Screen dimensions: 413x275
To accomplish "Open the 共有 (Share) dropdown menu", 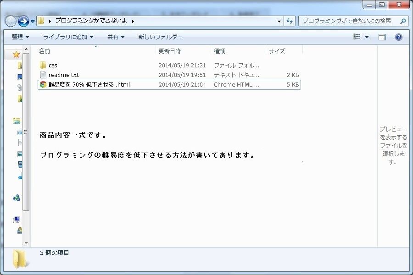I will [x=116, y=37].
